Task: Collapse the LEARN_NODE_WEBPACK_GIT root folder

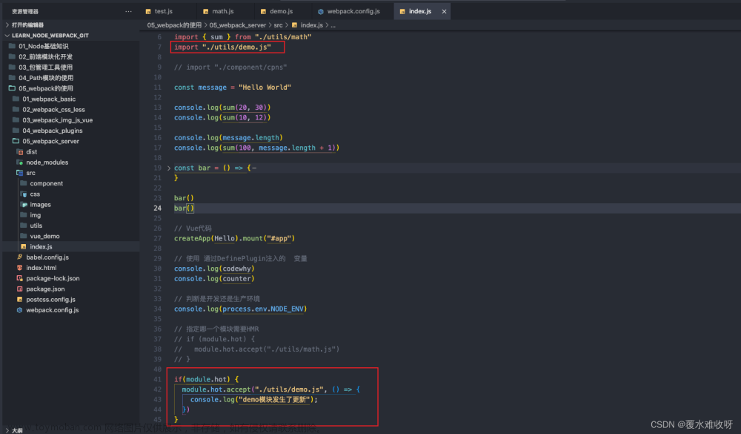Action: tap(50, 36)
